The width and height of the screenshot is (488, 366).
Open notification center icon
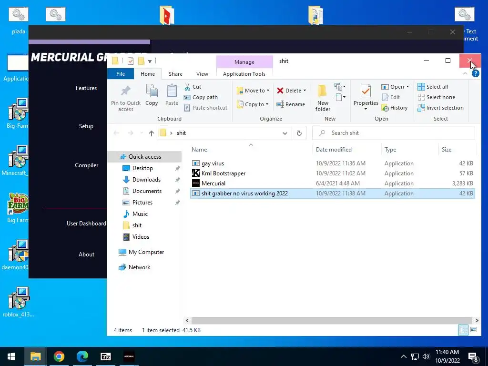tap(473, 357)
